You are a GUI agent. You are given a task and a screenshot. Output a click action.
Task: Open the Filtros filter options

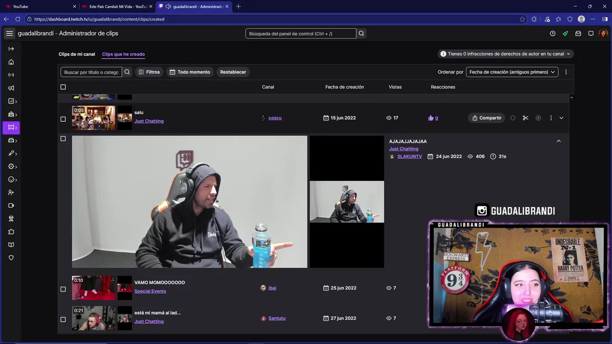(x=149, y=72)
